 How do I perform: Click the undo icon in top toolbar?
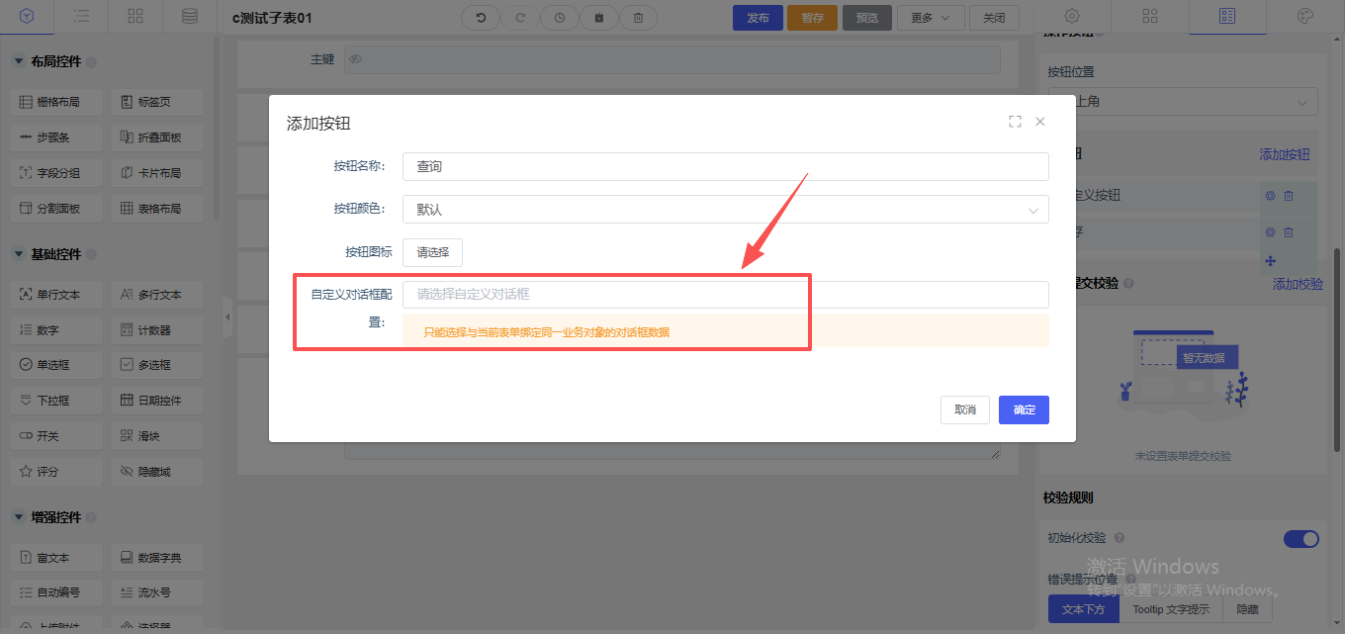pyautogui.click(x=481, y=18)
